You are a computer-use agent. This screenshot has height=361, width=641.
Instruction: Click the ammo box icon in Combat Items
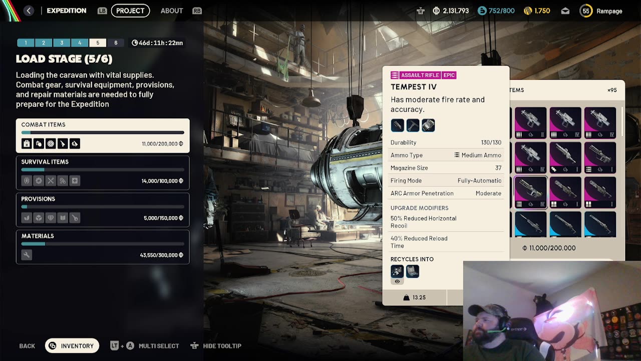coord(27,144)
